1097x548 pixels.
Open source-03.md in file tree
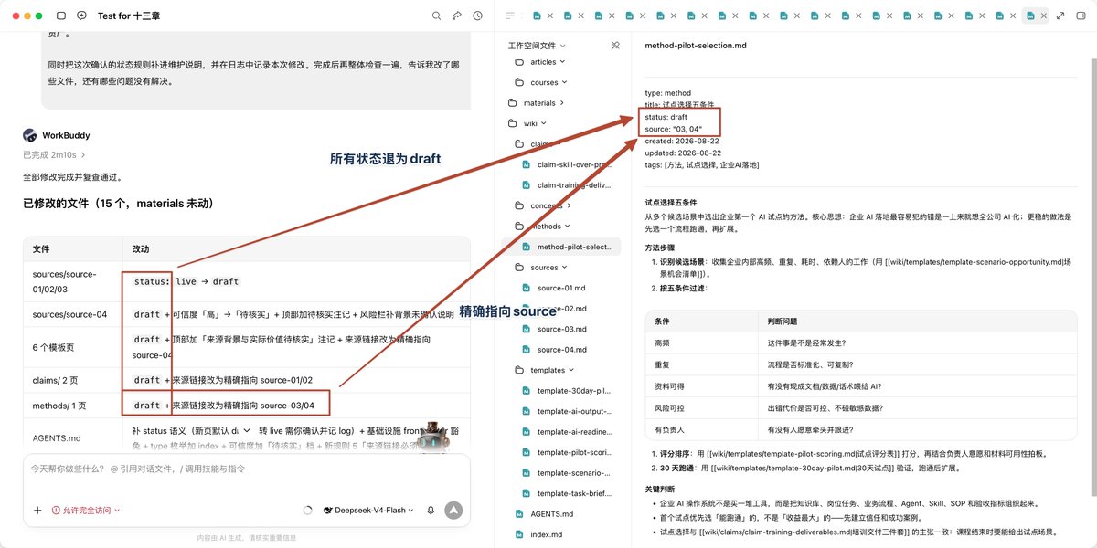click(x=553, y=329)
